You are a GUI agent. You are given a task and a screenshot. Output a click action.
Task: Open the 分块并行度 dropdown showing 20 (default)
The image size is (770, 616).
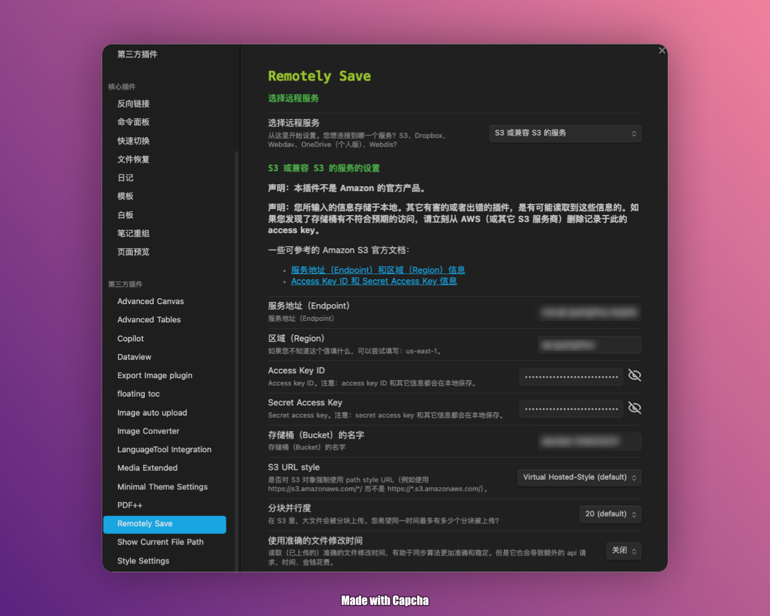[610, 514]
